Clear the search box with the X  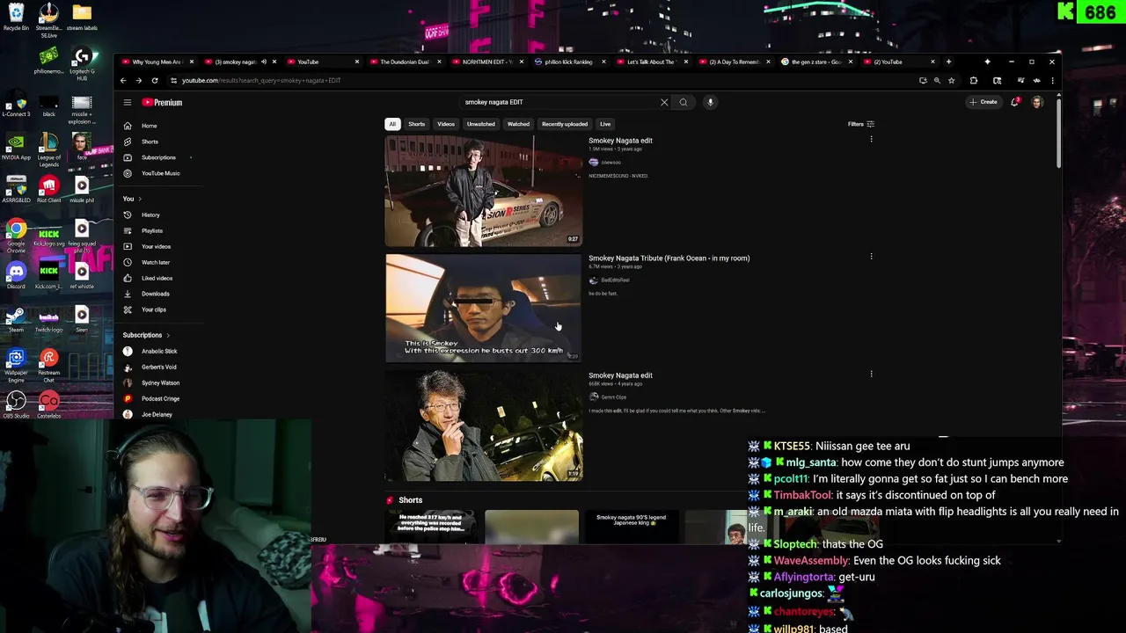[x=664, y=102]
